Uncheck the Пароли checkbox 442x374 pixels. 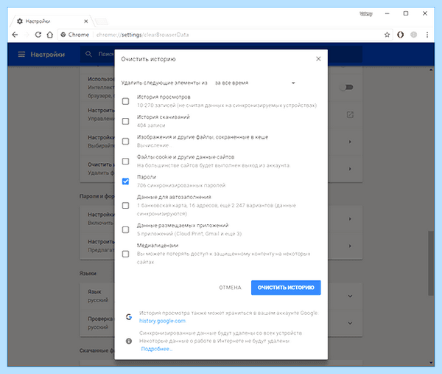[x=125, y=181]
